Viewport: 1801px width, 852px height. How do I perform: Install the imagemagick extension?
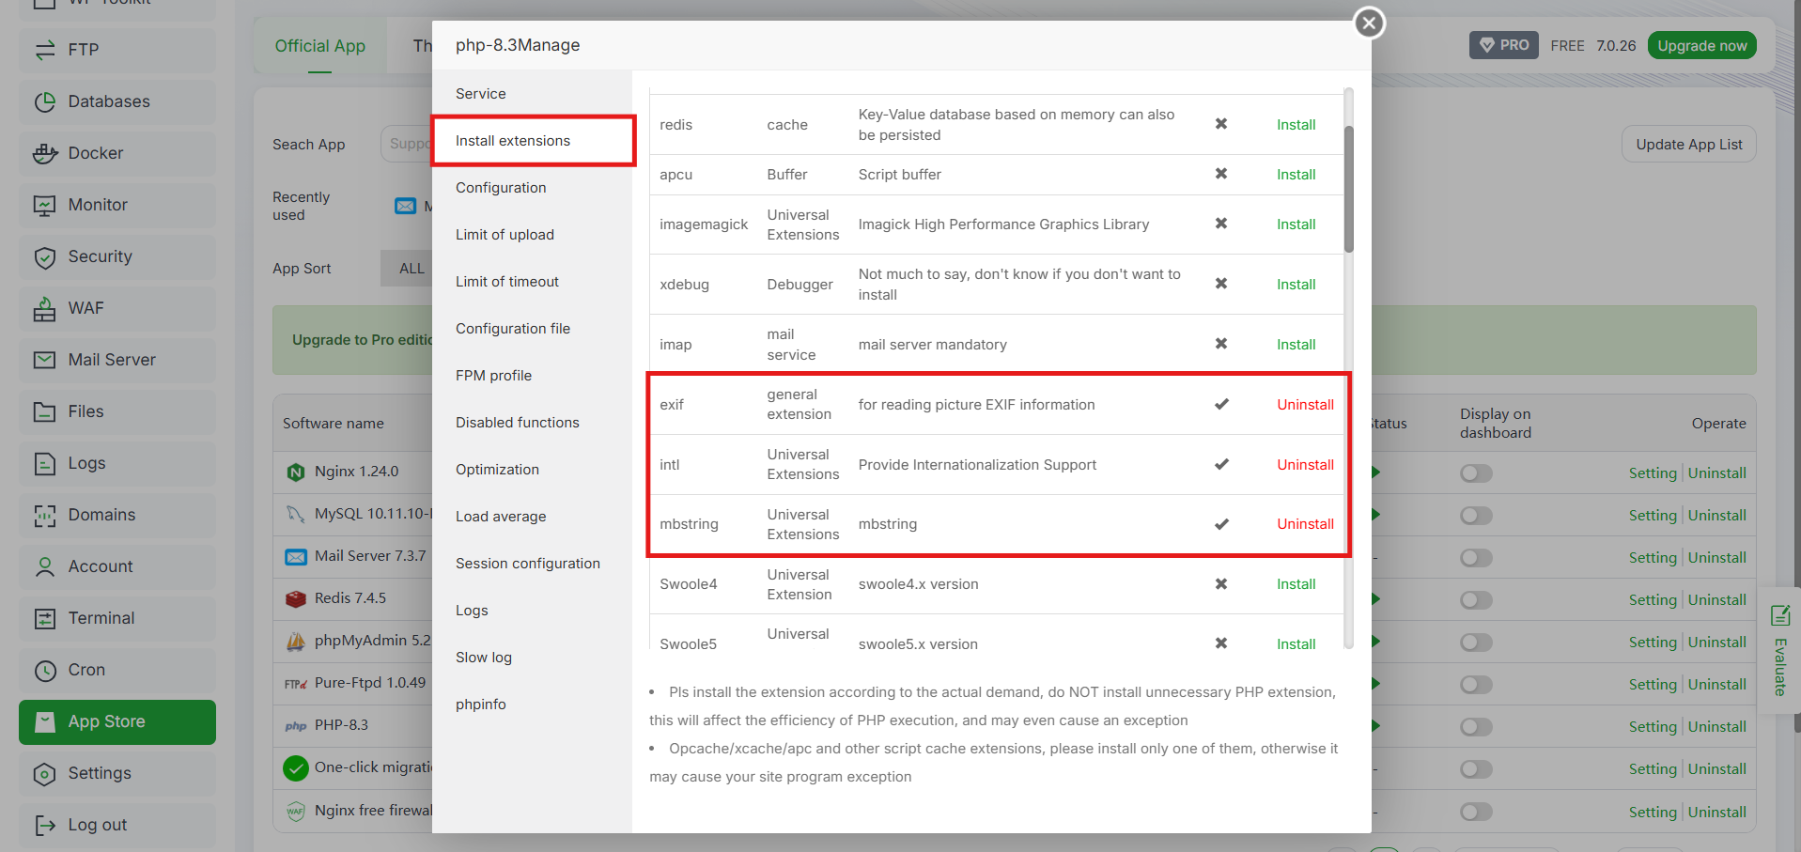(x=1296, y=225)
